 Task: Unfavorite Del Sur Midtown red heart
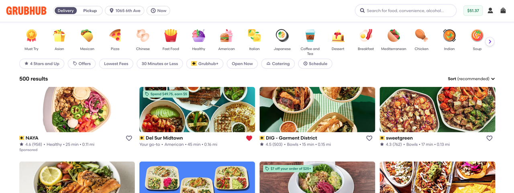point(249,138)
